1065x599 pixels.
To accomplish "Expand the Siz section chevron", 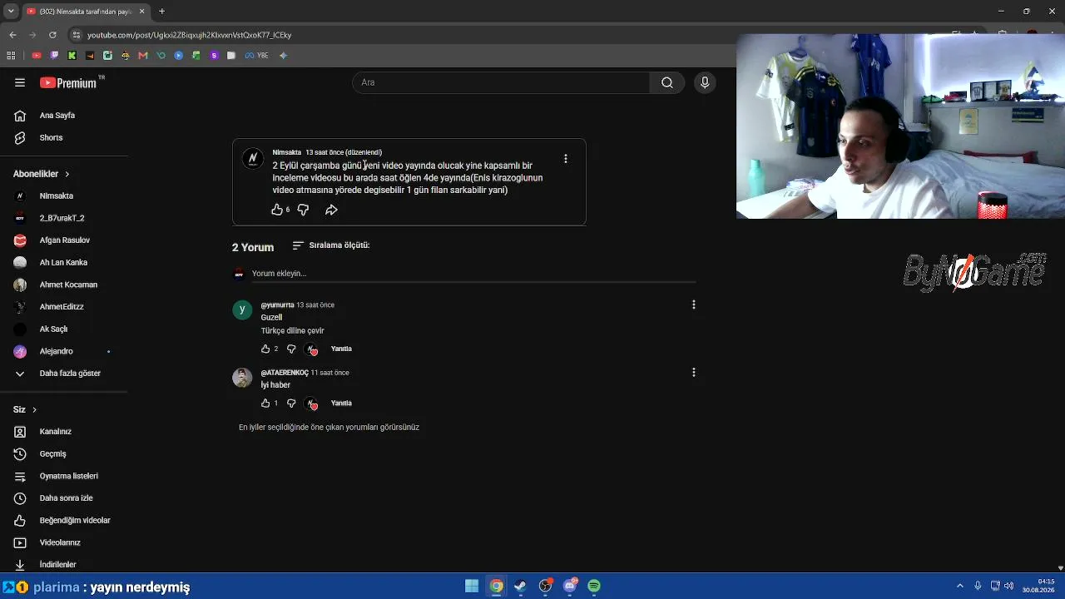I will [34, 409].
